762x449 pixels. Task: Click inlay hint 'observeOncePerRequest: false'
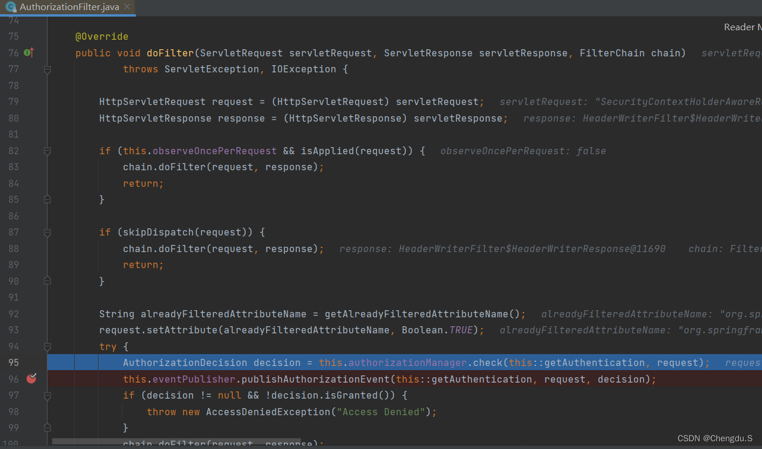tap(523, 151)
